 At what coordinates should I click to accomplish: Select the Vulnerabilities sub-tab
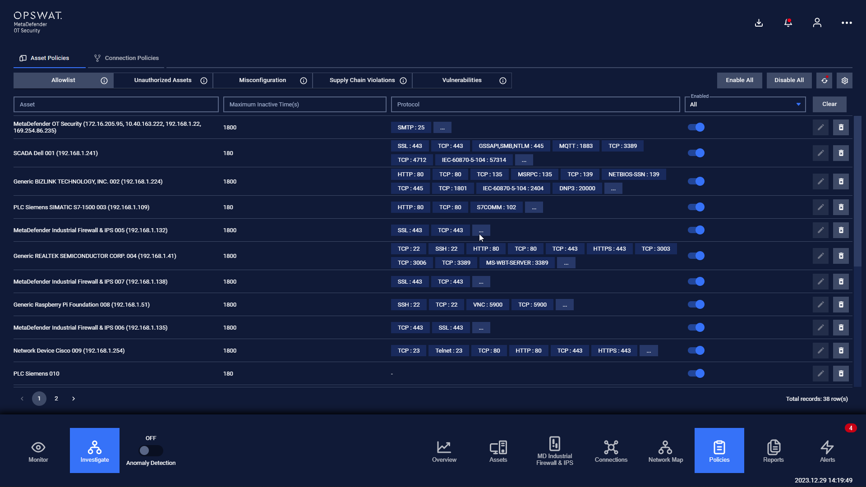click(x=462, y=80)
